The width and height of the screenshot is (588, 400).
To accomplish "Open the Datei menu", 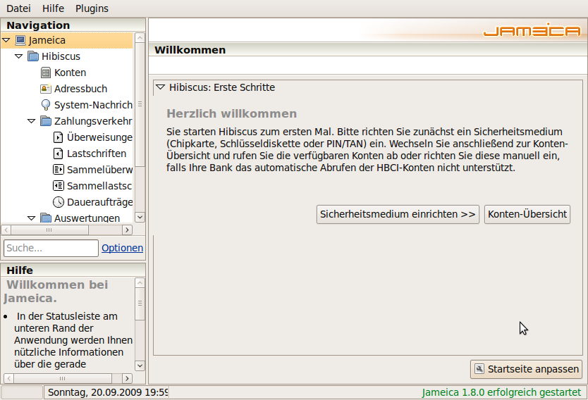I will (18, 8).
